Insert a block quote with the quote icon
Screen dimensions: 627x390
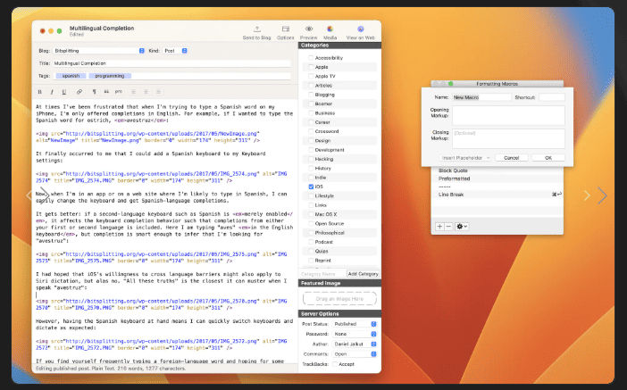(x=106, y=92)
